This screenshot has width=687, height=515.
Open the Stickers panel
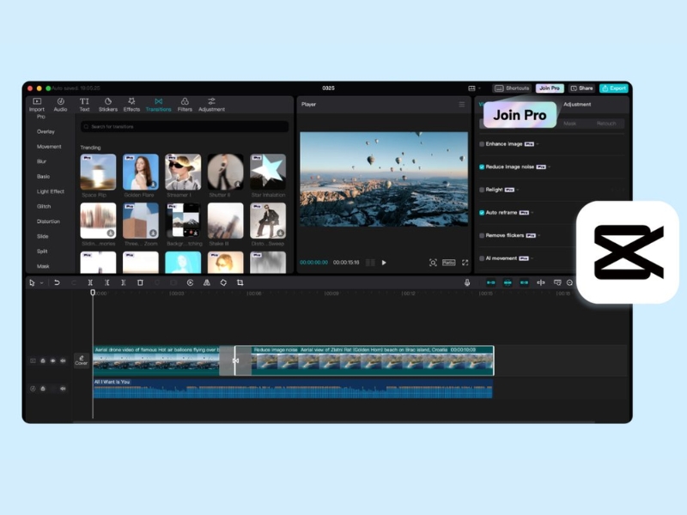[x=108, y=105]
